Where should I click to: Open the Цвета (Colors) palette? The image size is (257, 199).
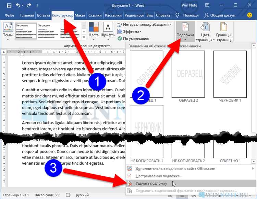(93, 30)
